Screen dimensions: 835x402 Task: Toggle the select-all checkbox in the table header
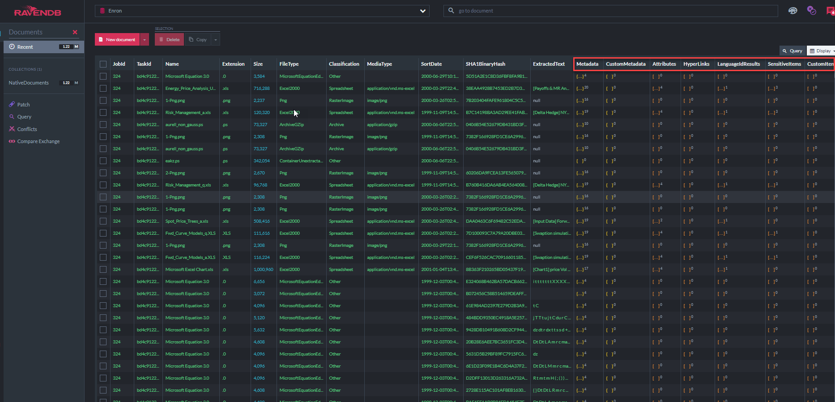(x=103, y=64)
